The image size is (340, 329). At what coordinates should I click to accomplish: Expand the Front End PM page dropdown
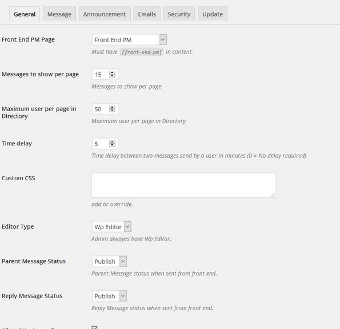pos(129,40)
